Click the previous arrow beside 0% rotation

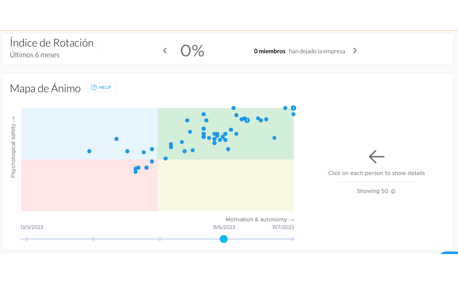(x=165, y=51)
